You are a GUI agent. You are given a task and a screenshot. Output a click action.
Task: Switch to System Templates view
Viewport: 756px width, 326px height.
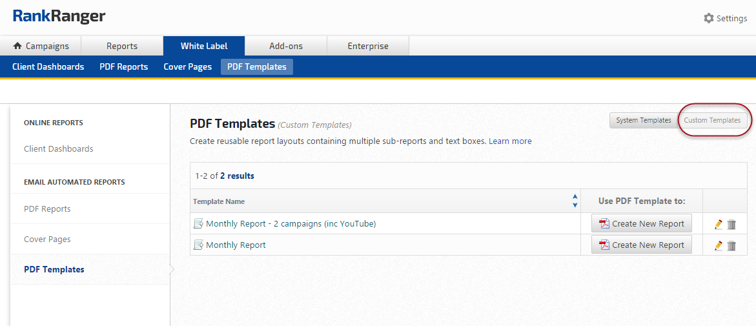coord(643,120)
